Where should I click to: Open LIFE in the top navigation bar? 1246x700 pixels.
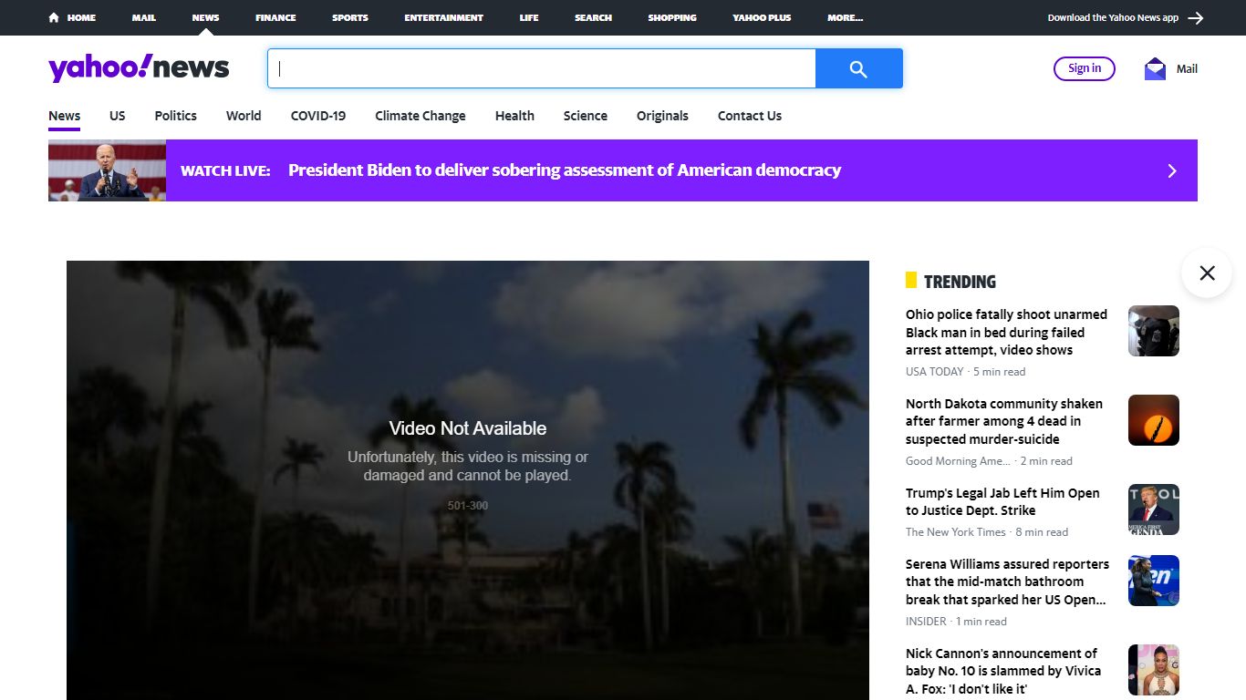pyautogui.click(x=529, y=17)
